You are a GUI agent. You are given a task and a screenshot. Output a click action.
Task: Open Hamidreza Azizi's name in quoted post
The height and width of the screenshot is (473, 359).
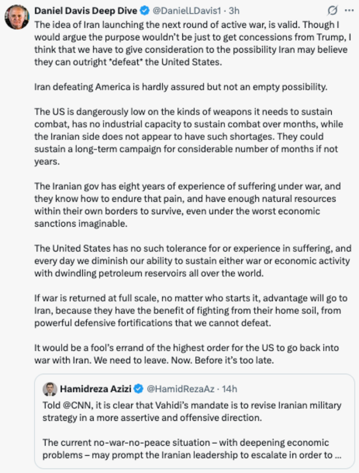click(96, 389)
